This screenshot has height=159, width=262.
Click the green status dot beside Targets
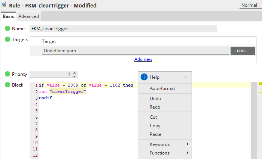(7, 40)
